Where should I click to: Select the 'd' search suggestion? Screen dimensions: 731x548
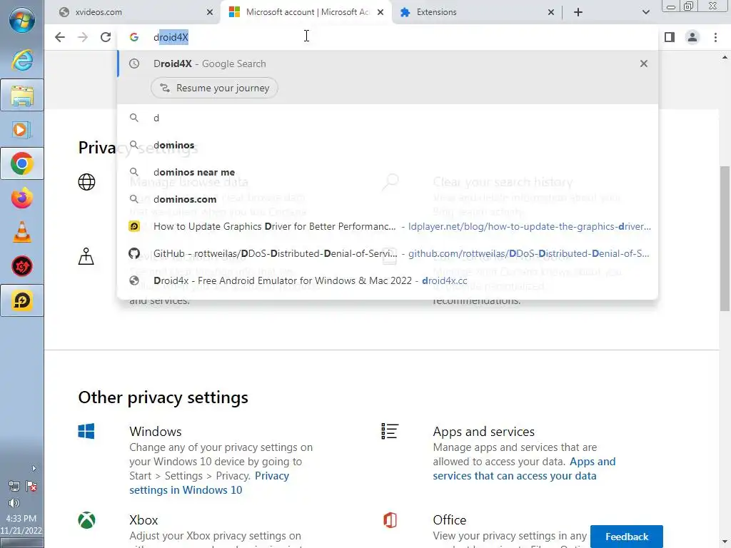click(388, 118)
